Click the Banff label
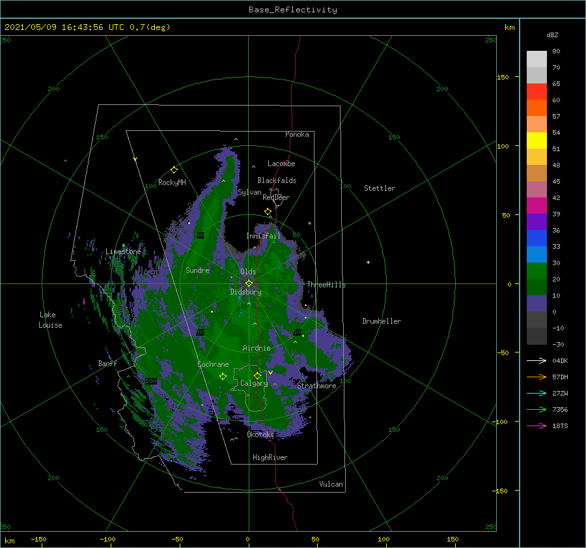The height and width of the screenshot is (548, 586). pyautogui.click(x=107, y=363)
